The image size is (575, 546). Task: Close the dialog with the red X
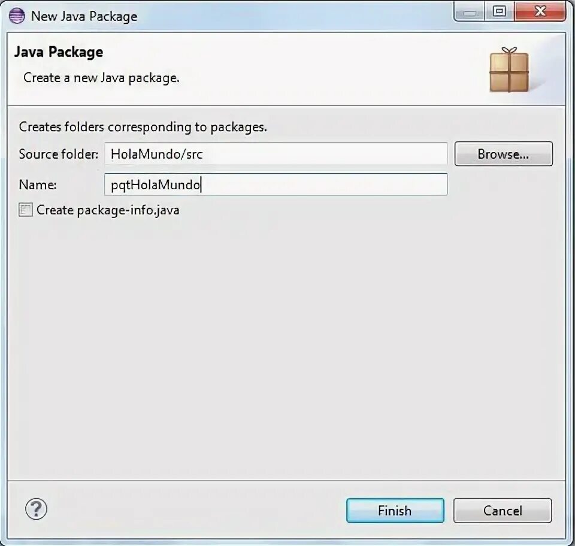[x=540, y=12]
